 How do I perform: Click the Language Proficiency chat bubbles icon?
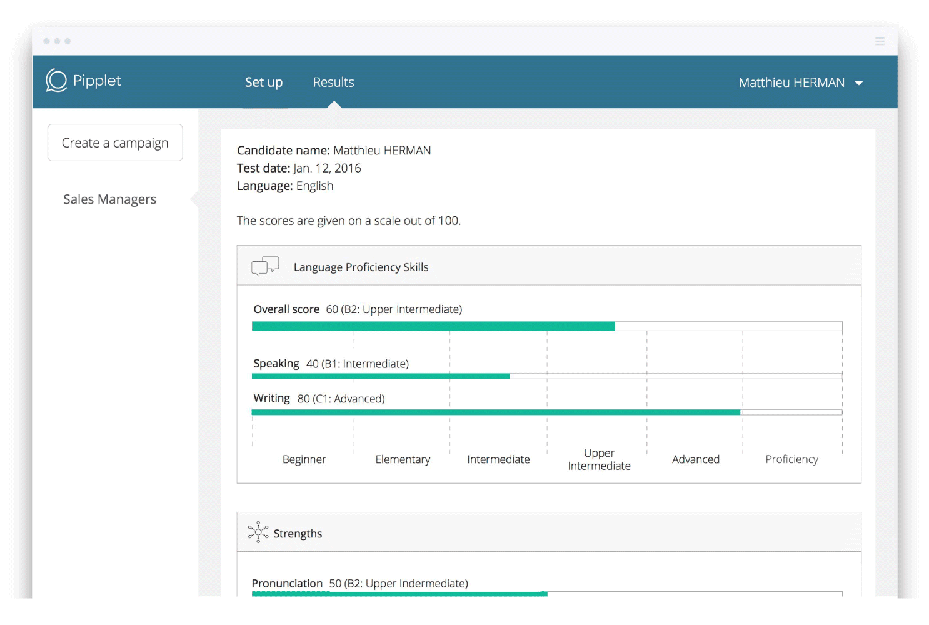[x=265, y=266]
